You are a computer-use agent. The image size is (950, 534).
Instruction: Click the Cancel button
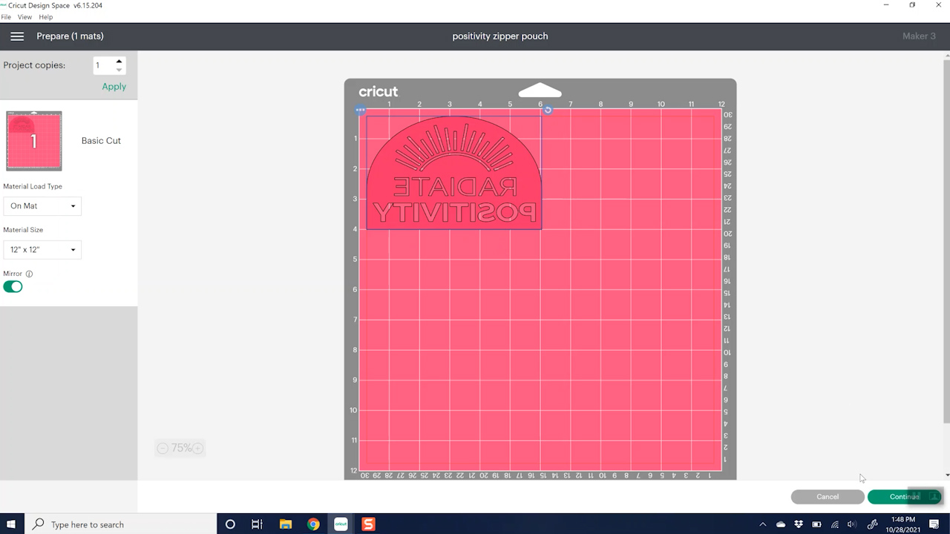coord(828,497)
